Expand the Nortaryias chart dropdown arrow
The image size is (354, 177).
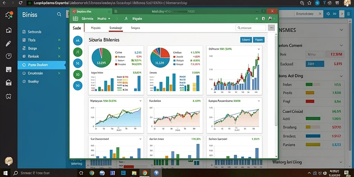coord(140,101)
